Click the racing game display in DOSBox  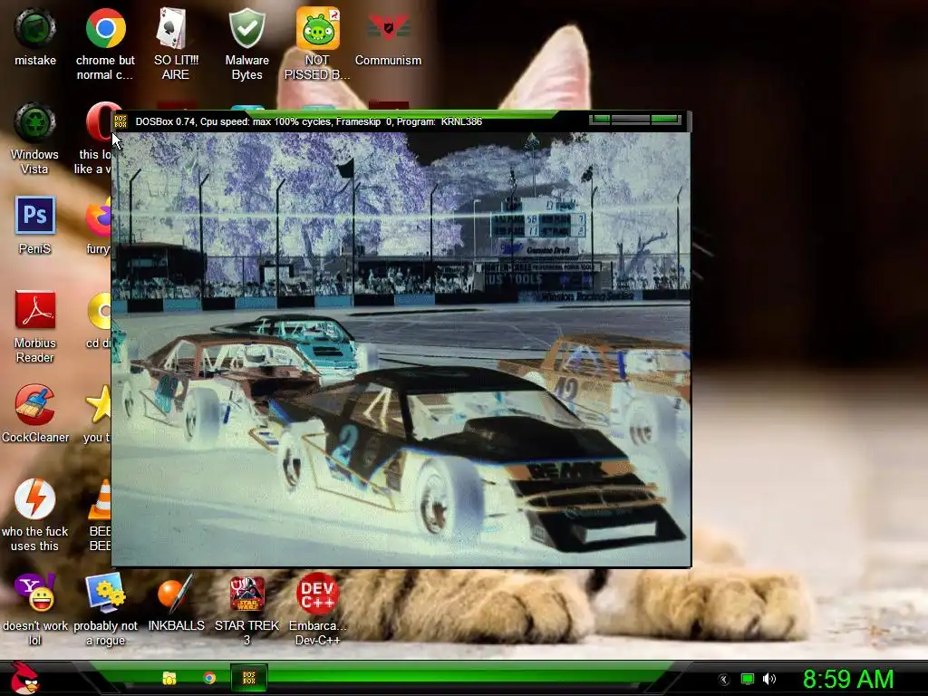[x=401, y=349]
